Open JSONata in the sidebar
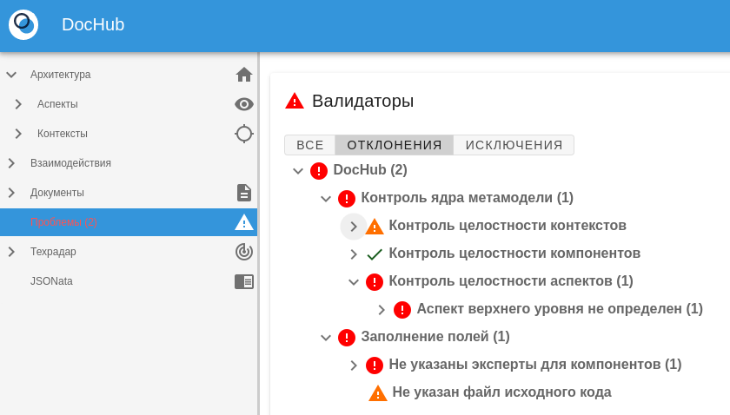Screen dimensions: 730x415 pyautogui.click(x=129, y=281)
